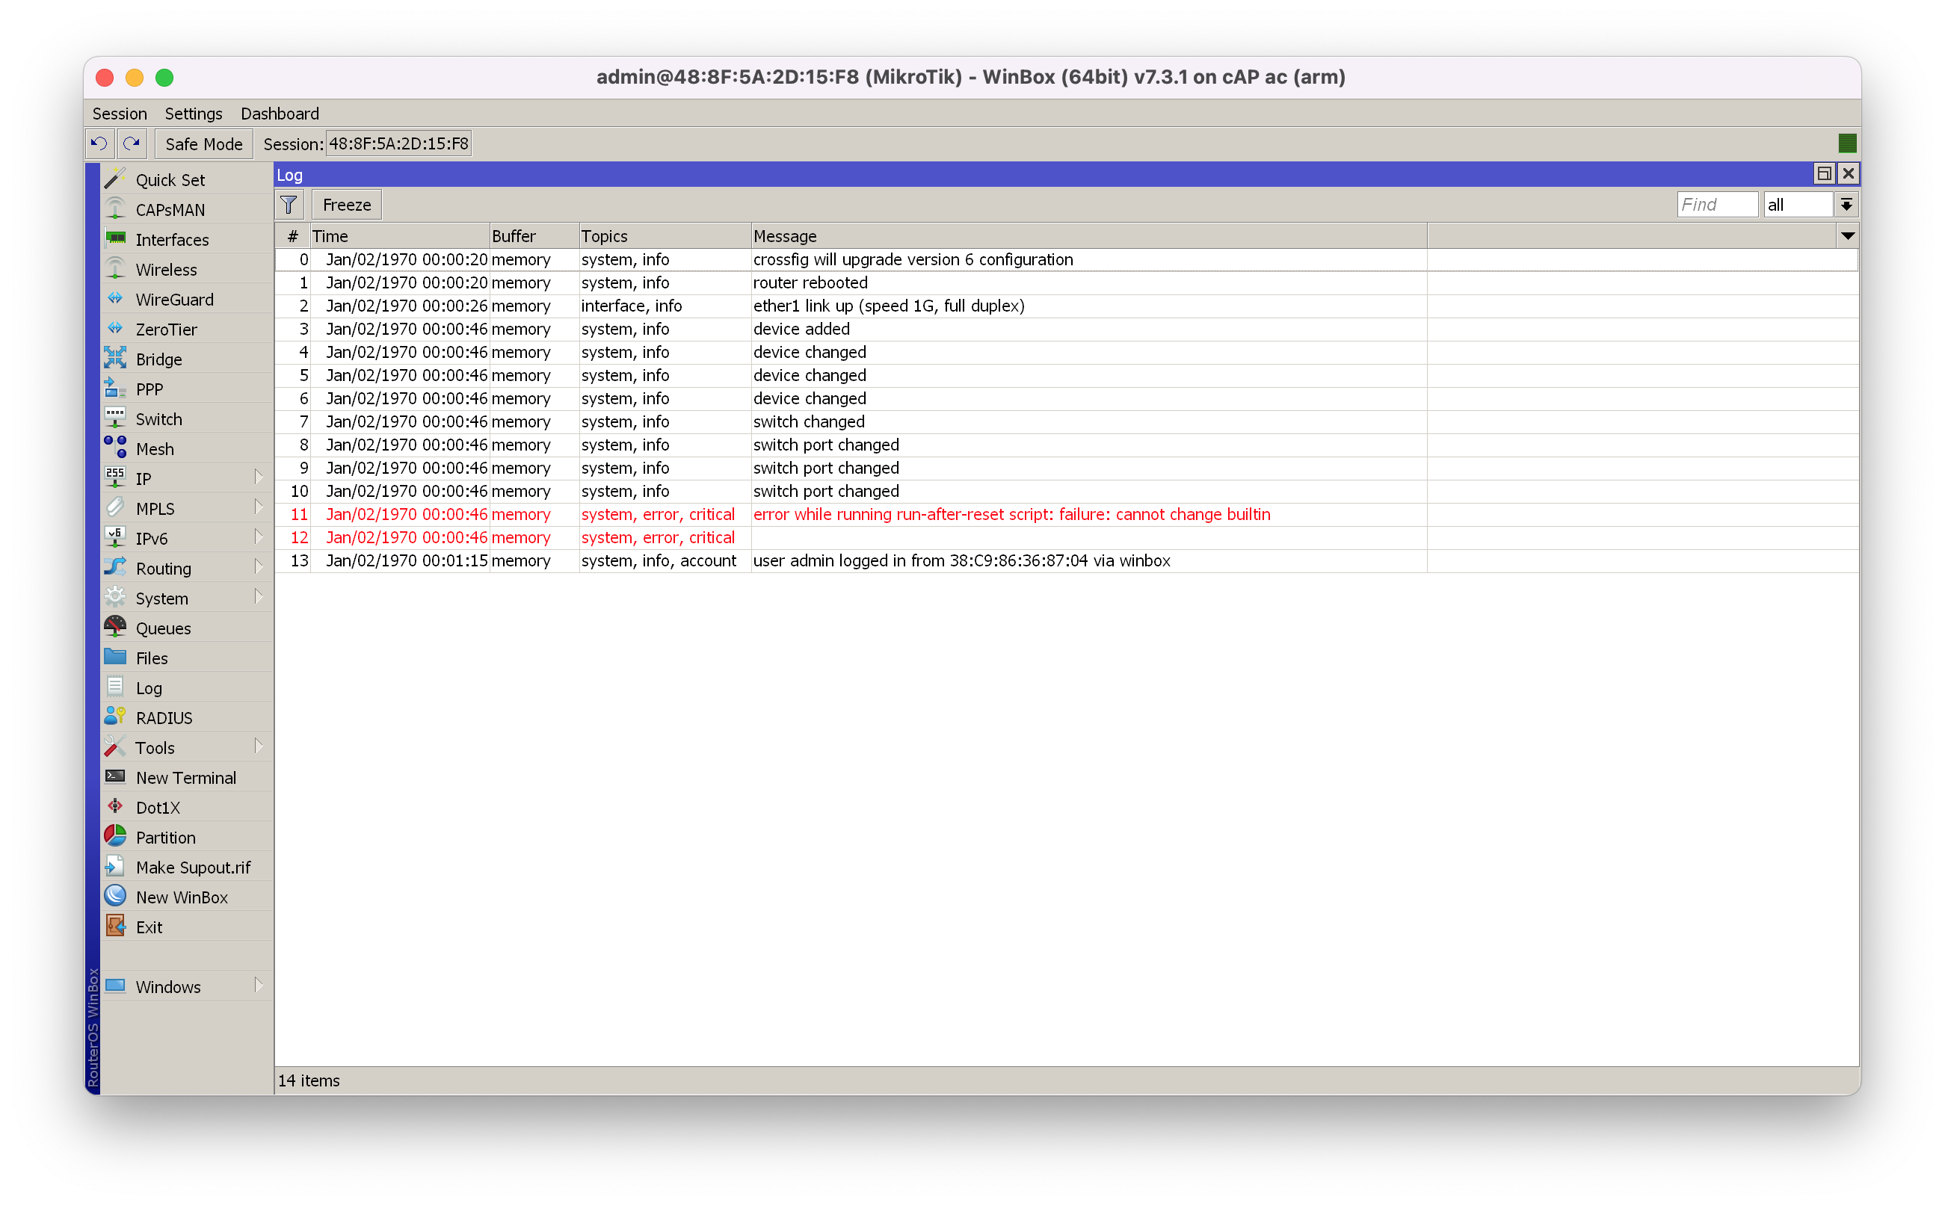Open WireGuard icon in sidebar
Image resolution: width=1945 pixels, height=1206 pixels.
pos(115,298)
